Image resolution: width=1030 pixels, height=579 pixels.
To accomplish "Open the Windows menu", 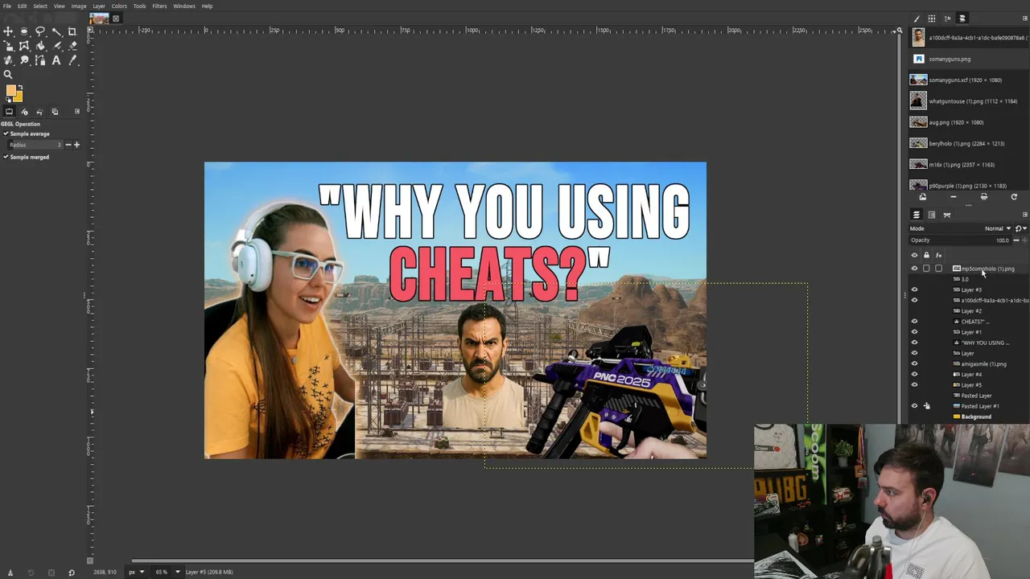I will click(184, 6).
